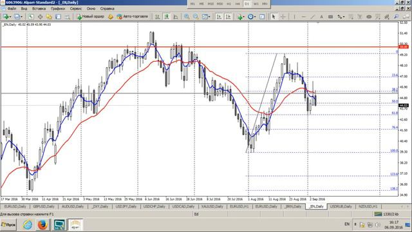Open the Terminal panel icon
The width and height of the screenshot is (412, 232).
[x=58, y=17]
